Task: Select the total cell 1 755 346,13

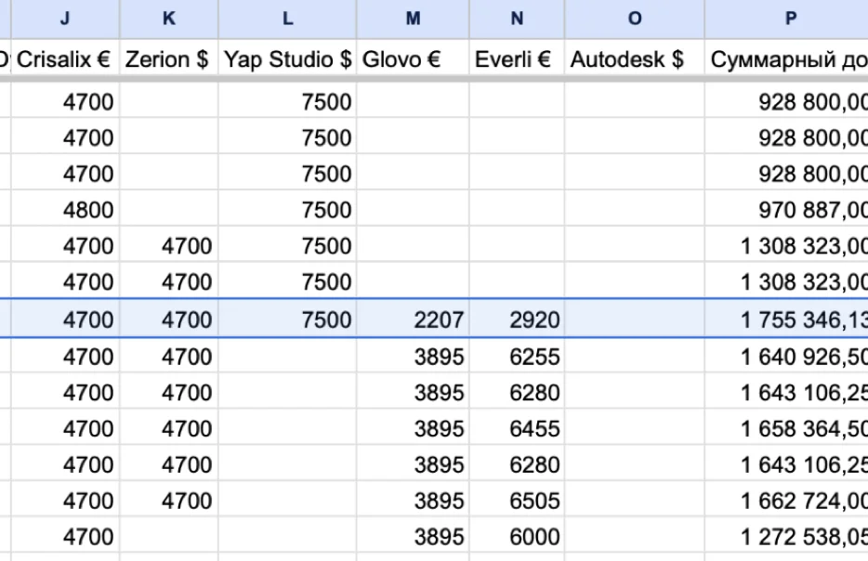Action: 786,320
